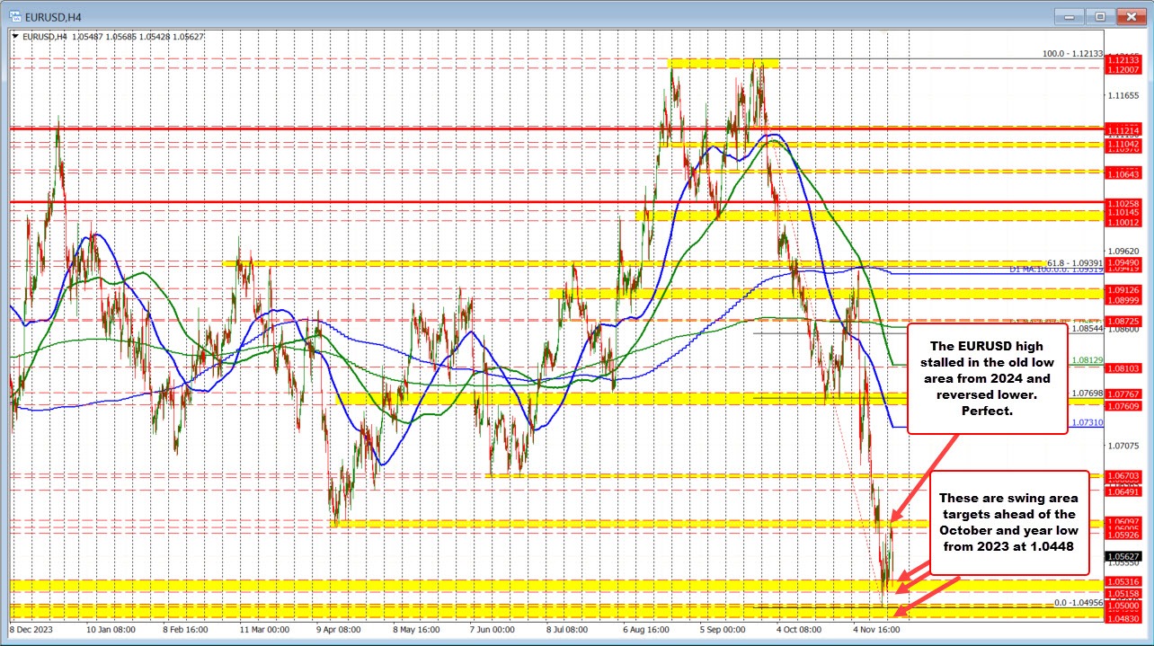The width and height of the screenshot is (1154, 646).
Task: Click the Fibonacci label 61.8 - 1.09391
Action: pos(1075,262)
